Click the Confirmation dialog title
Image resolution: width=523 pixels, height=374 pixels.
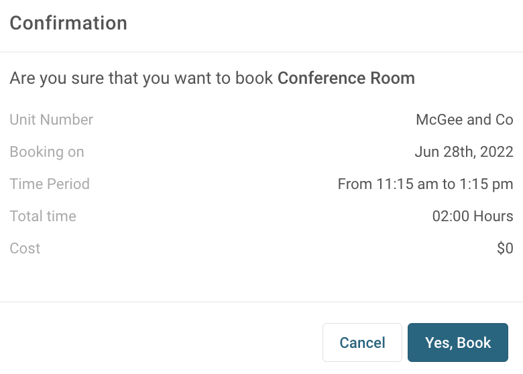tap(68, 23)
